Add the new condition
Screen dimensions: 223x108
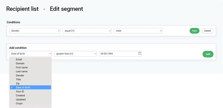coord(208,54)
